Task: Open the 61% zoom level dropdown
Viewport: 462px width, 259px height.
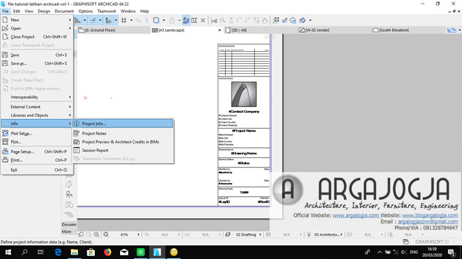Action: pos(139,235)
